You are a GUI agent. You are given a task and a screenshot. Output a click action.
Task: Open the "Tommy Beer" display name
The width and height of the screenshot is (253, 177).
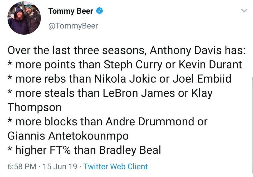coord(71,12)
